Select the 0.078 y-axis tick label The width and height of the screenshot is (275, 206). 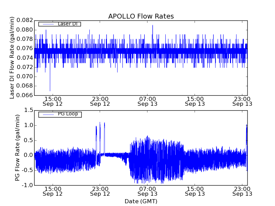(25, 39)
